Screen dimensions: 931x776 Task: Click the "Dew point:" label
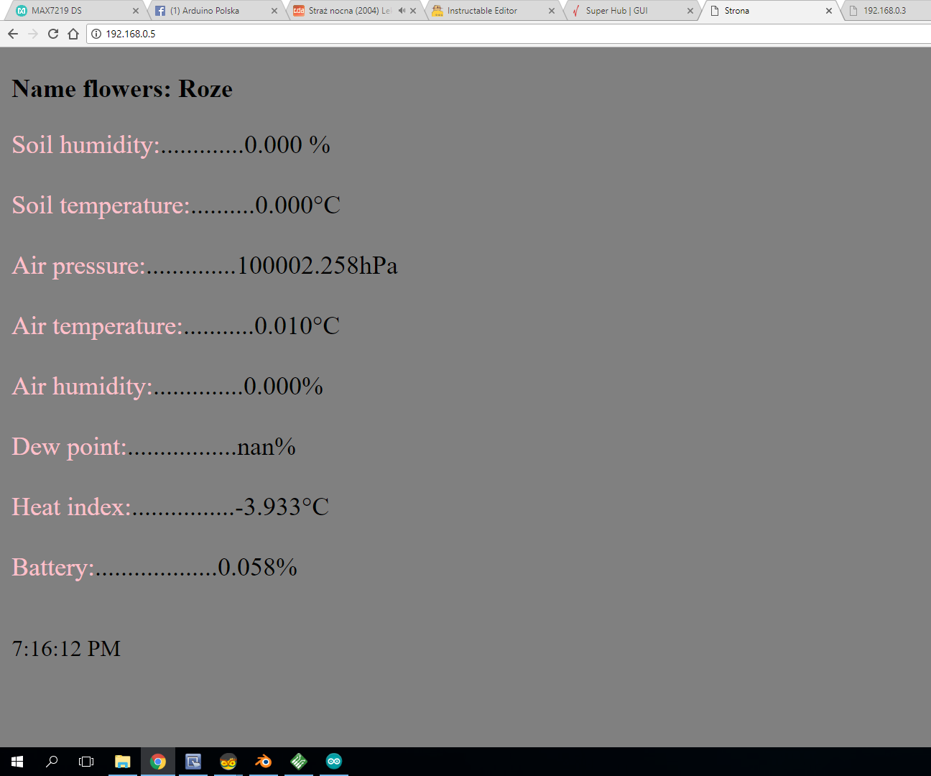click(70, 447)
